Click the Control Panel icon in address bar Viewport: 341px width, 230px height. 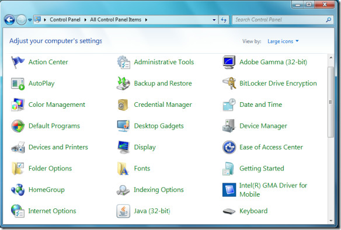click(x=37, y=20)
